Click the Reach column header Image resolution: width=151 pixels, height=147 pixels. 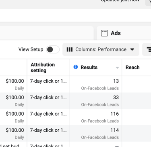coord(132,67)
